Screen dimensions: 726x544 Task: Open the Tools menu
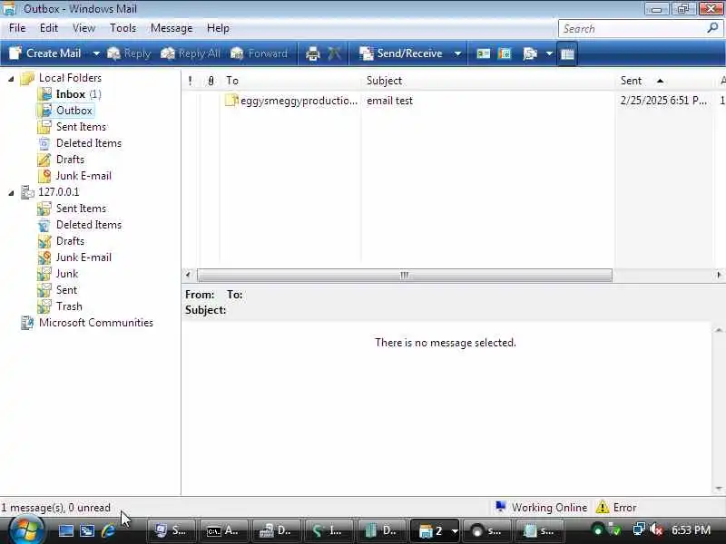click(x=123, y=28)
